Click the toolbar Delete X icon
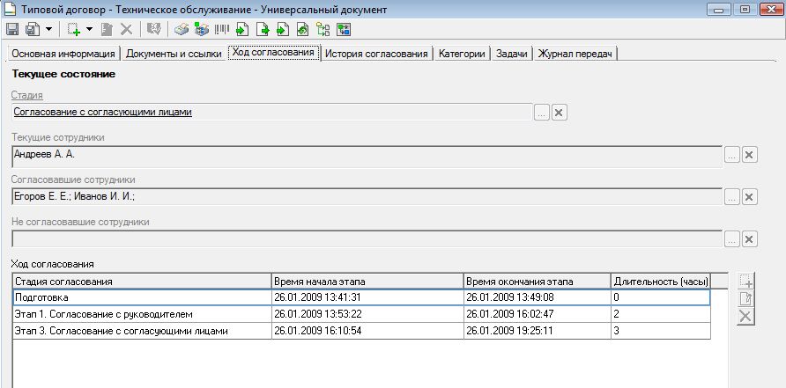The image size is (786, 388). 126,30
